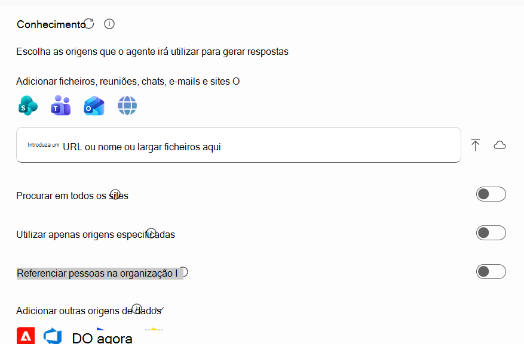
Task: Open the info tooltip beside 'Conhecimento'
Action: tap(109, 24)
